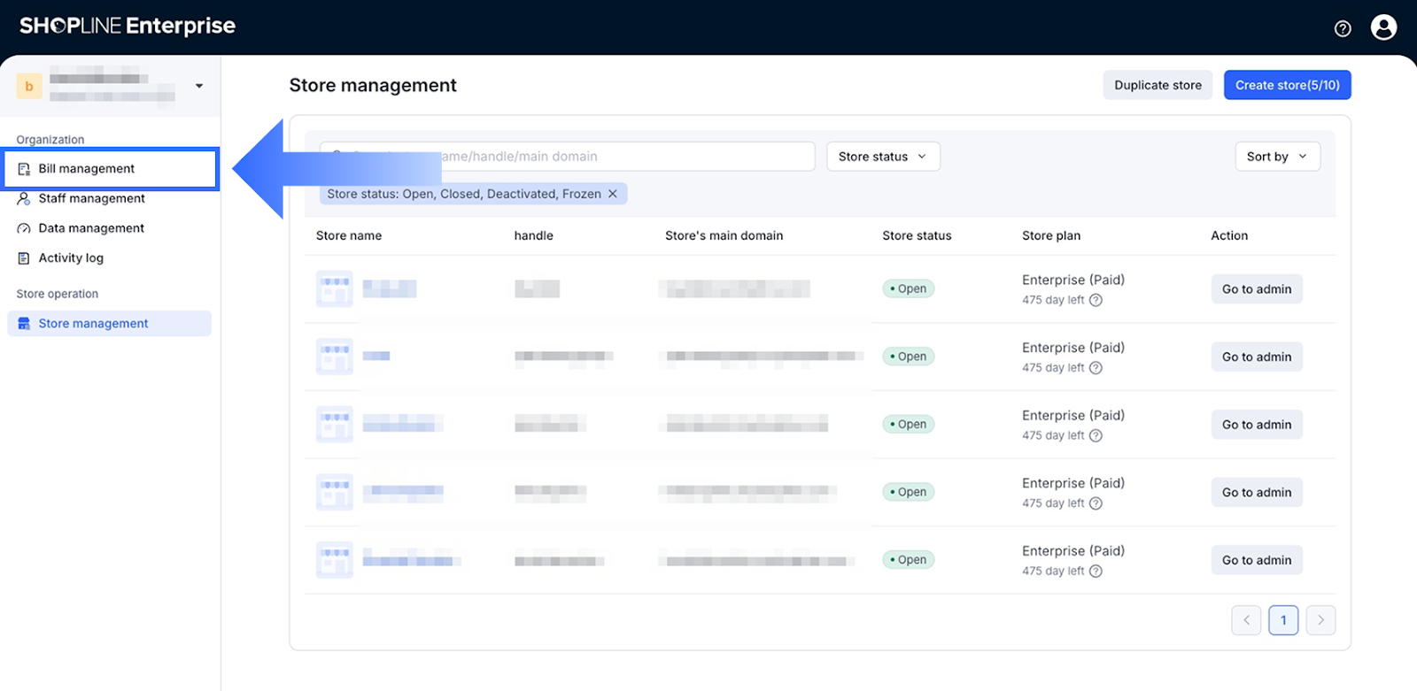Go to Data management section
This screenshot has height=691, width=1417.
tap(91, 228)
